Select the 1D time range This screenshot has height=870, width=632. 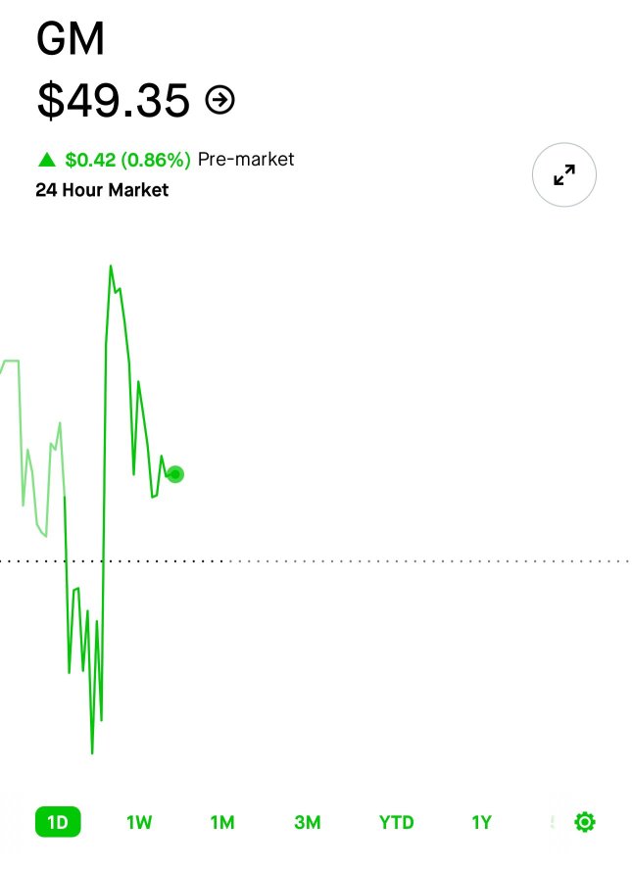pos(58,822)
